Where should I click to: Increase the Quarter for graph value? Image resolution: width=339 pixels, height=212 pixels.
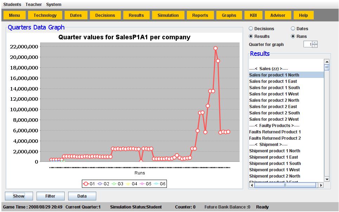315,43
